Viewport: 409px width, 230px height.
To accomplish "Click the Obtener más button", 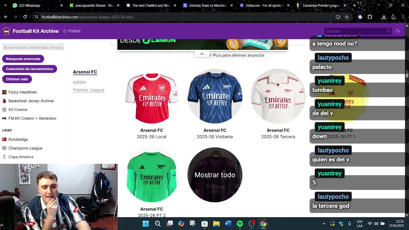I will coord(17,79).
